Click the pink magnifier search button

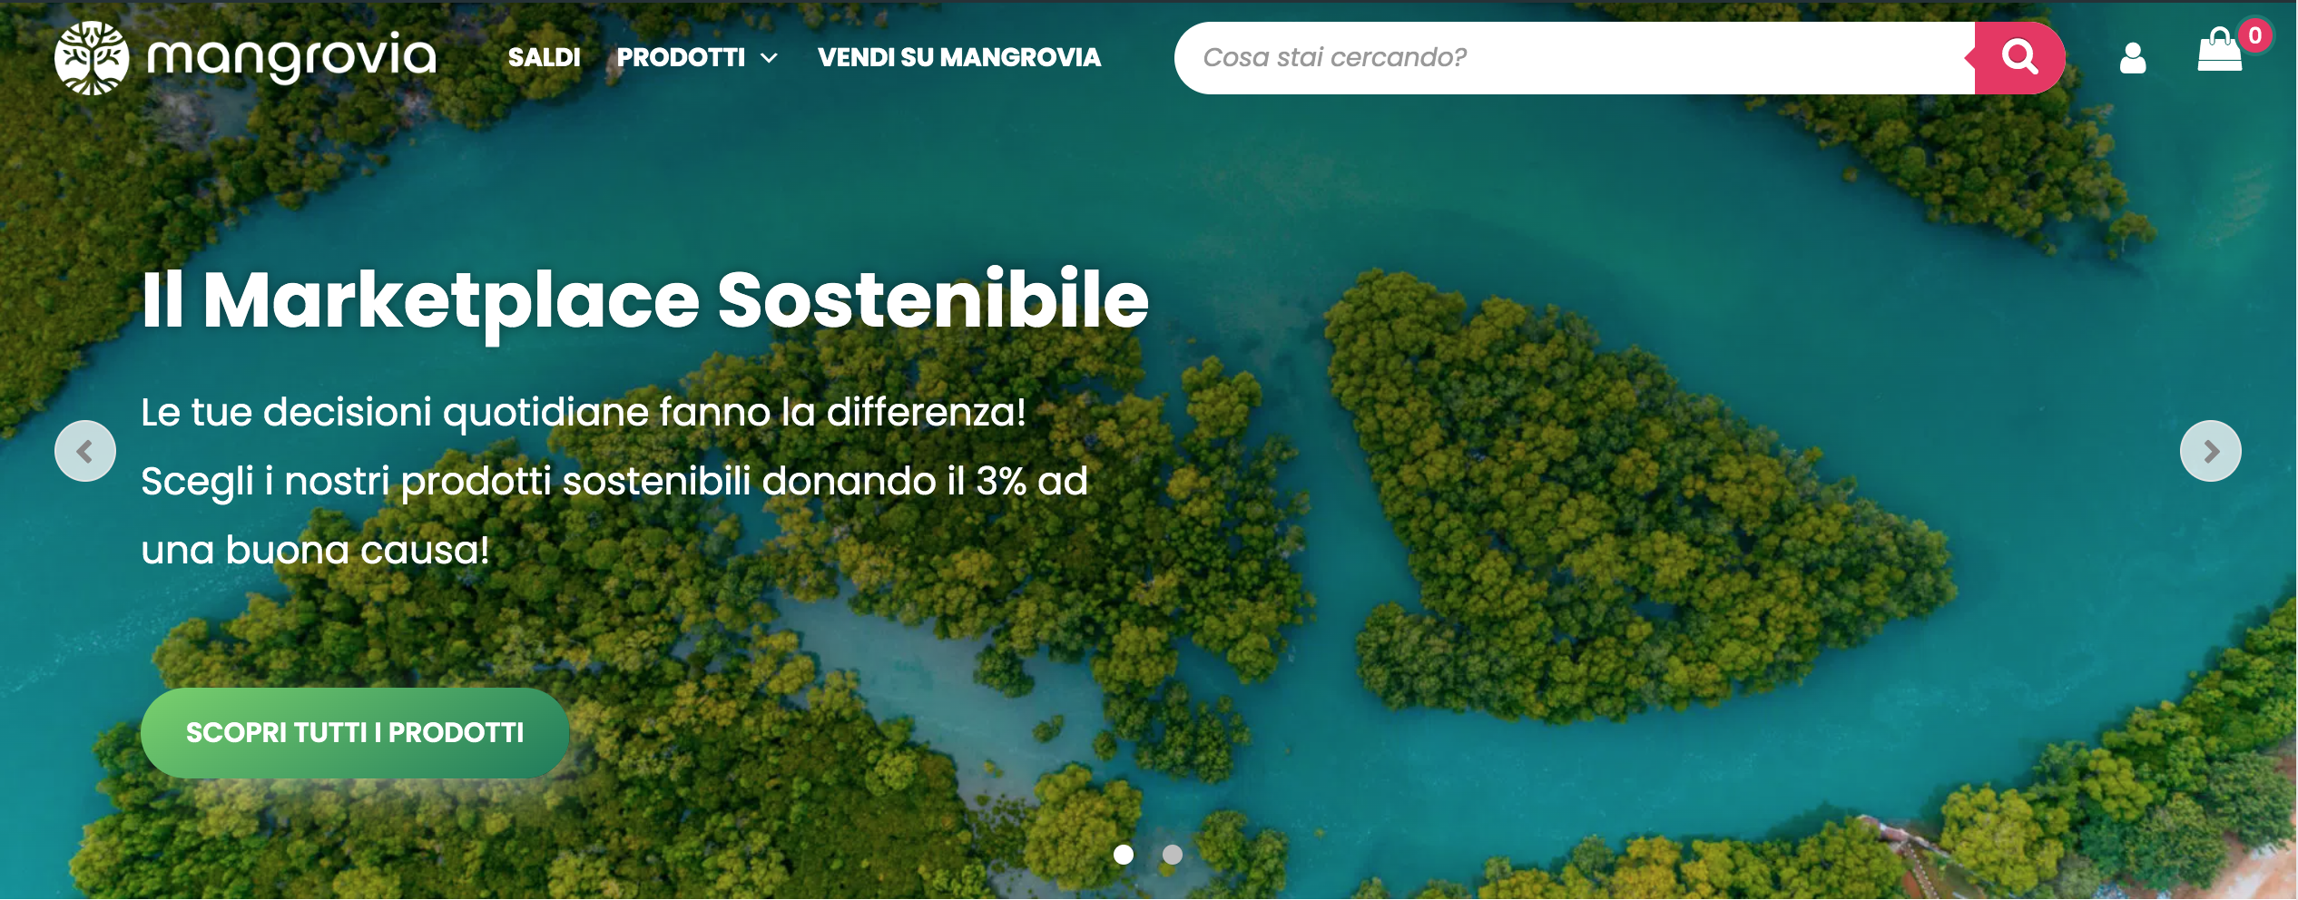tap(2019, 58)
